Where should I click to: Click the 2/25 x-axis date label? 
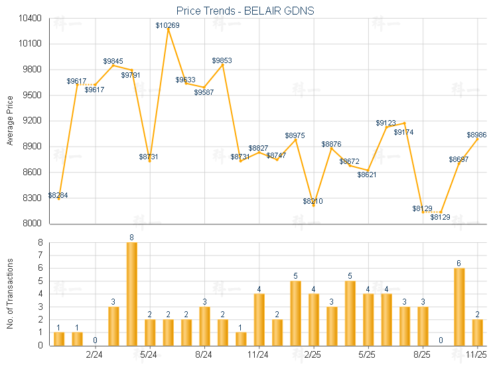tap(313, 355)
